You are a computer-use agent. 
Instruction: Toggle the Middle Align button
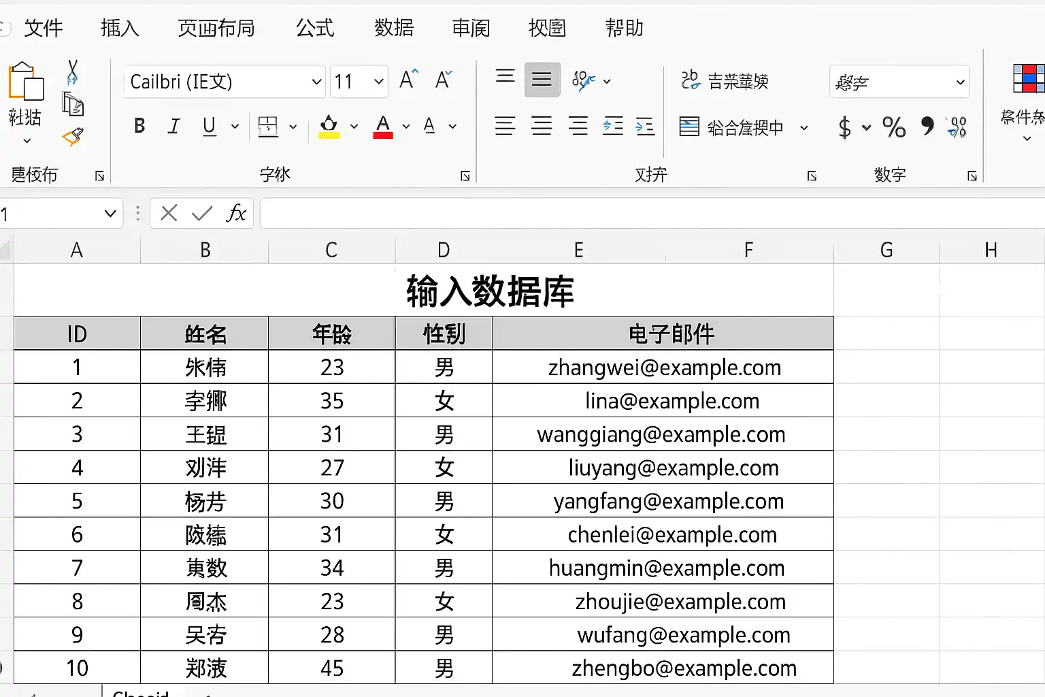[542, 80]
